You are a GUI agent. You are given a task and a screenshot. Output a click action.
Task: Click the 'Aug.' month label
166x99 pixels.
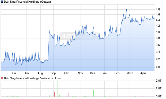[x=40, y=73]
